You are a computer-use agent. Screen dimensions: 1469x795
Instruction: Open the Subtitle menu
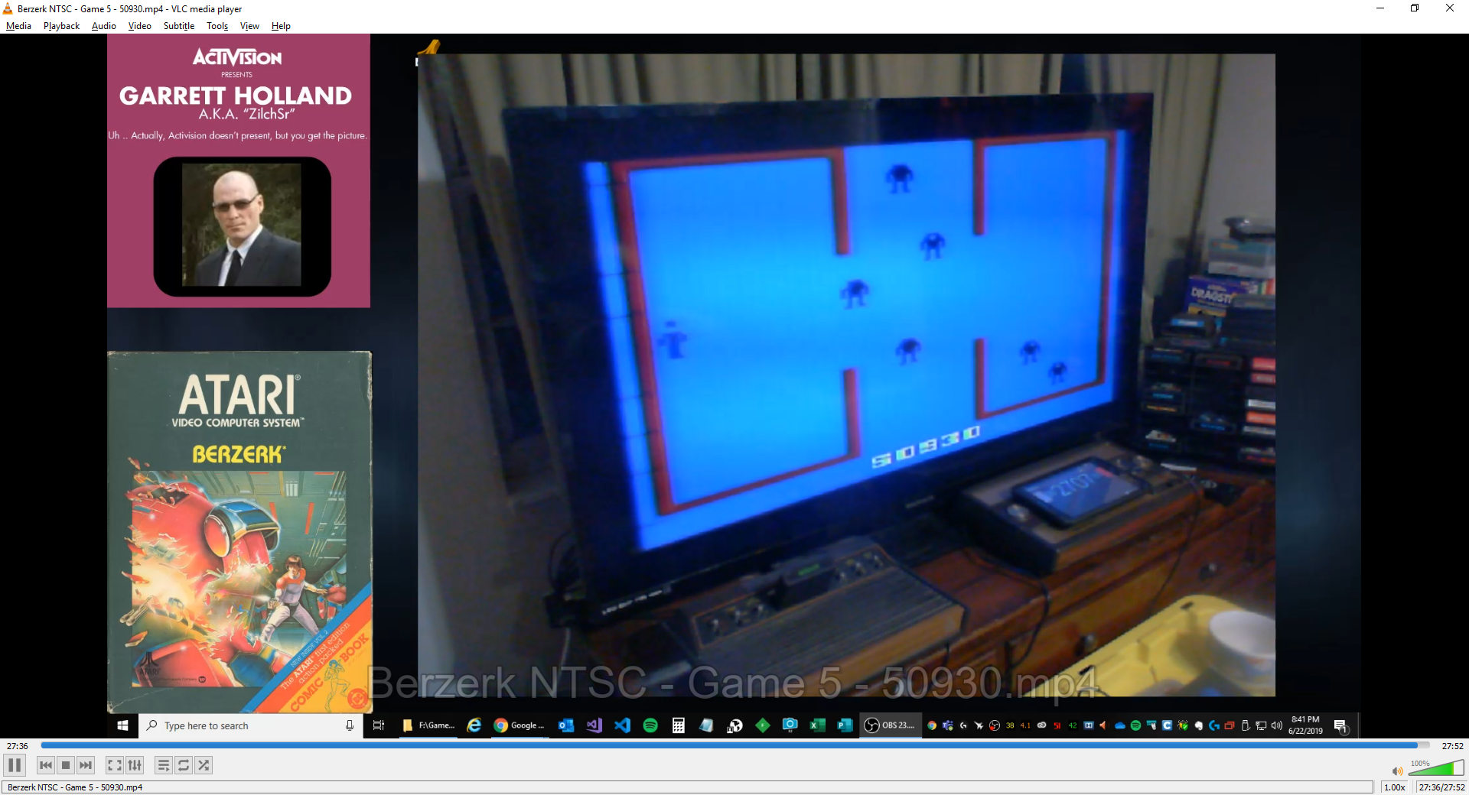click(x=178, y=26)
